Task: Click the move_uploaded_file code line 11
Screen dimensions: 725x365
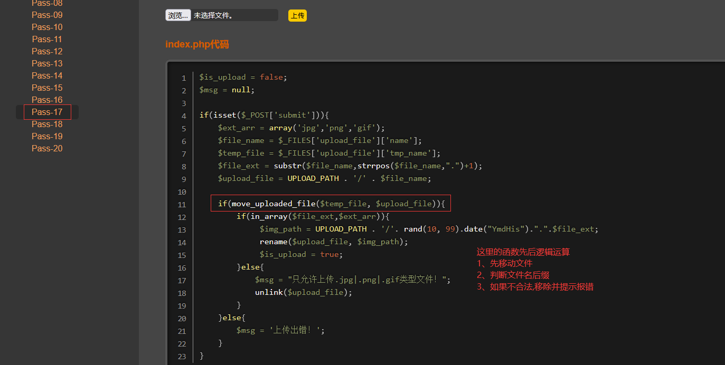Action: click(x=331, y=204)
